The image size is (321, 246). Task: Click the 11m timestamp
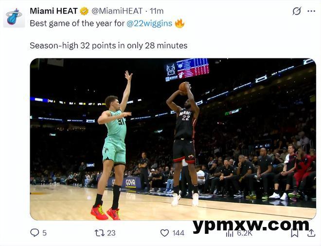coord(157,11)
